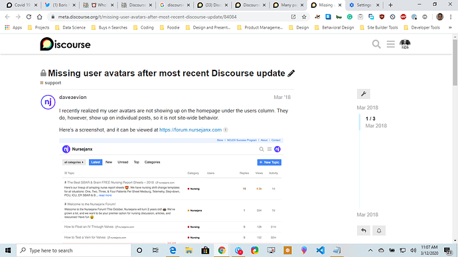Open Task View on taskbar
Viewport: 458px width, 257px height.
coord(155,250)
